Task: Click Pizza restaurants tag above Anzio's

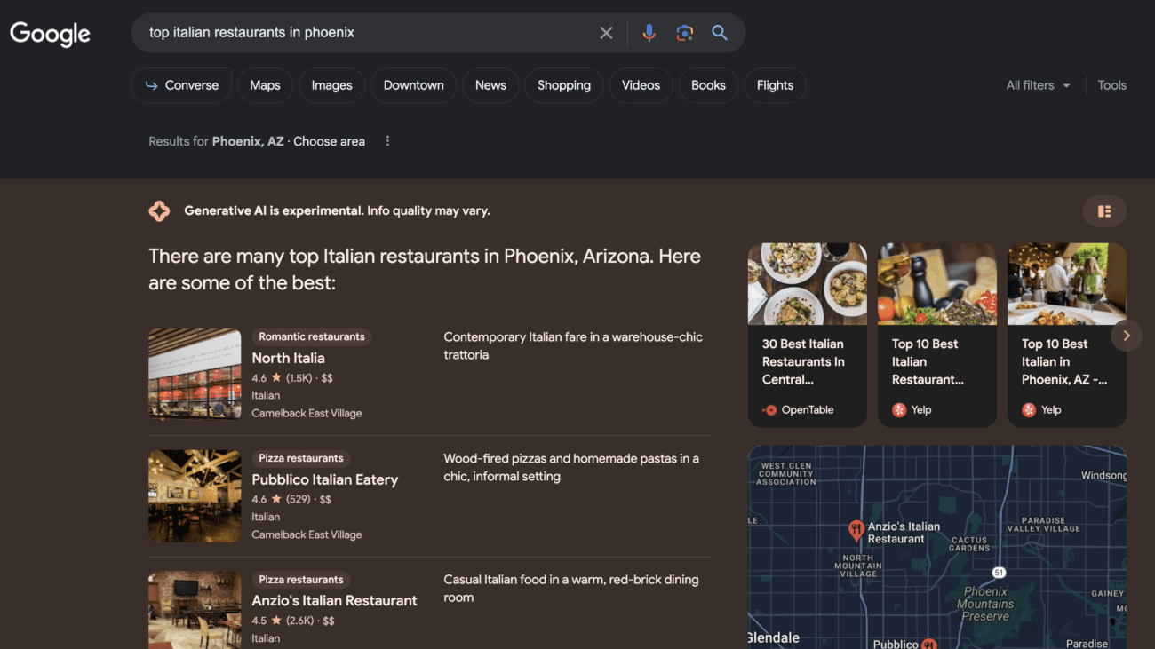Action: (301, 580)
